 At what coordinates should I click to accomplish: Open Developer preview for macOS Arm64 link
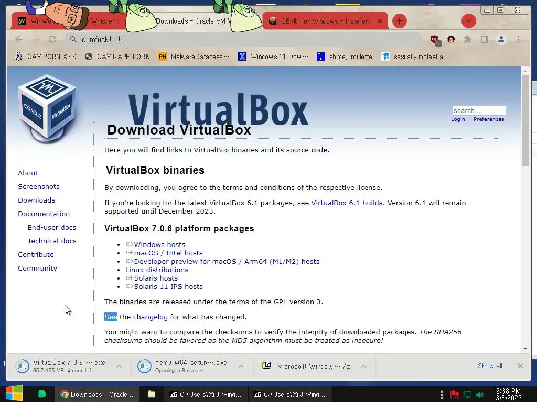tap(227, 262)
